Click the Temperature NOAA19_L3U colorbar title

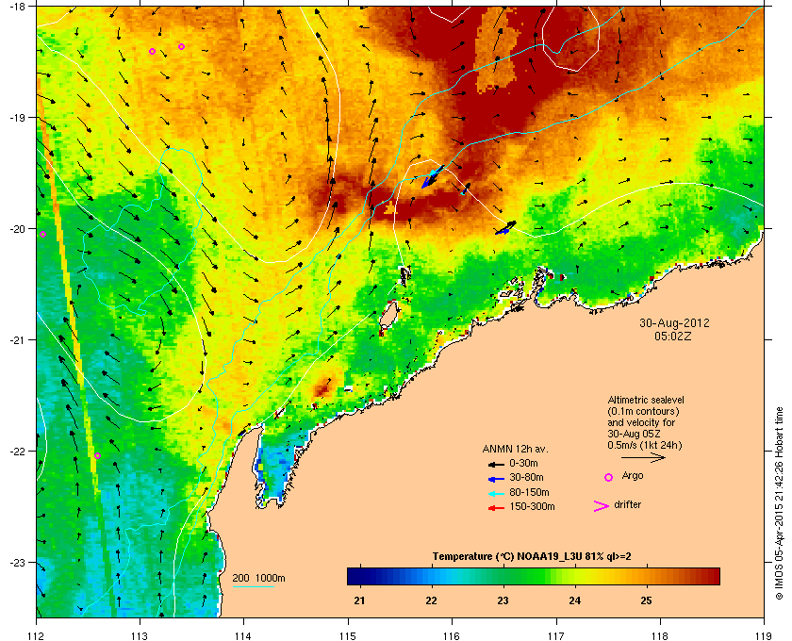[532, 557]
